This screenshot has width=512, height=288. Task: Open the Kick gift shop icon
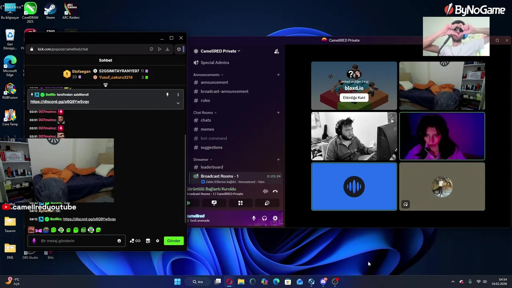click(148, 241)
